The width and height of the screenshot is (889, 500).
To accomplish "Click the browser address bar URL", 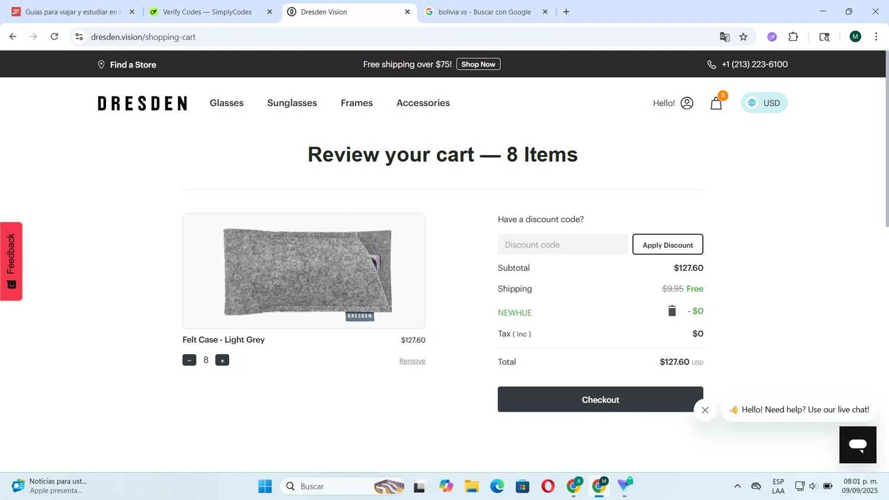I will (x=143, y=37).
